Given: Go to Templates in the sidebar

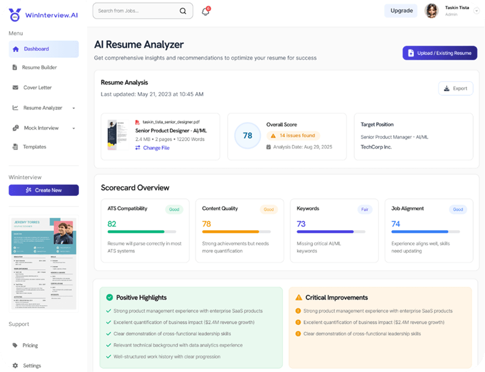Looking at the screenshot, I should 34,147.
